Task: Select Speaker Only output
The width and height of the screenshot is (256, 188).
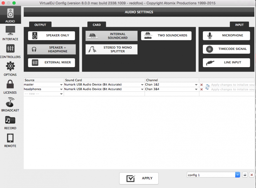Action: click(52, 35)
